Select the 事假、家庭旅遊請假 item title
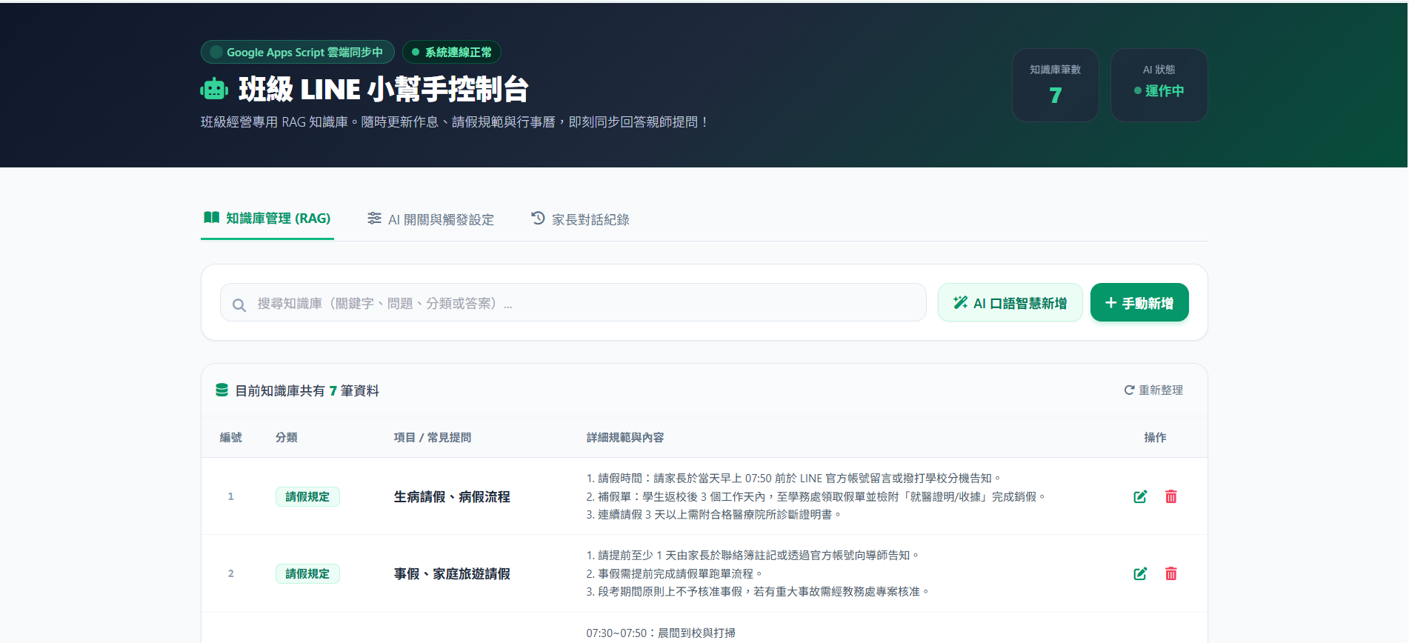 (452, 573)
